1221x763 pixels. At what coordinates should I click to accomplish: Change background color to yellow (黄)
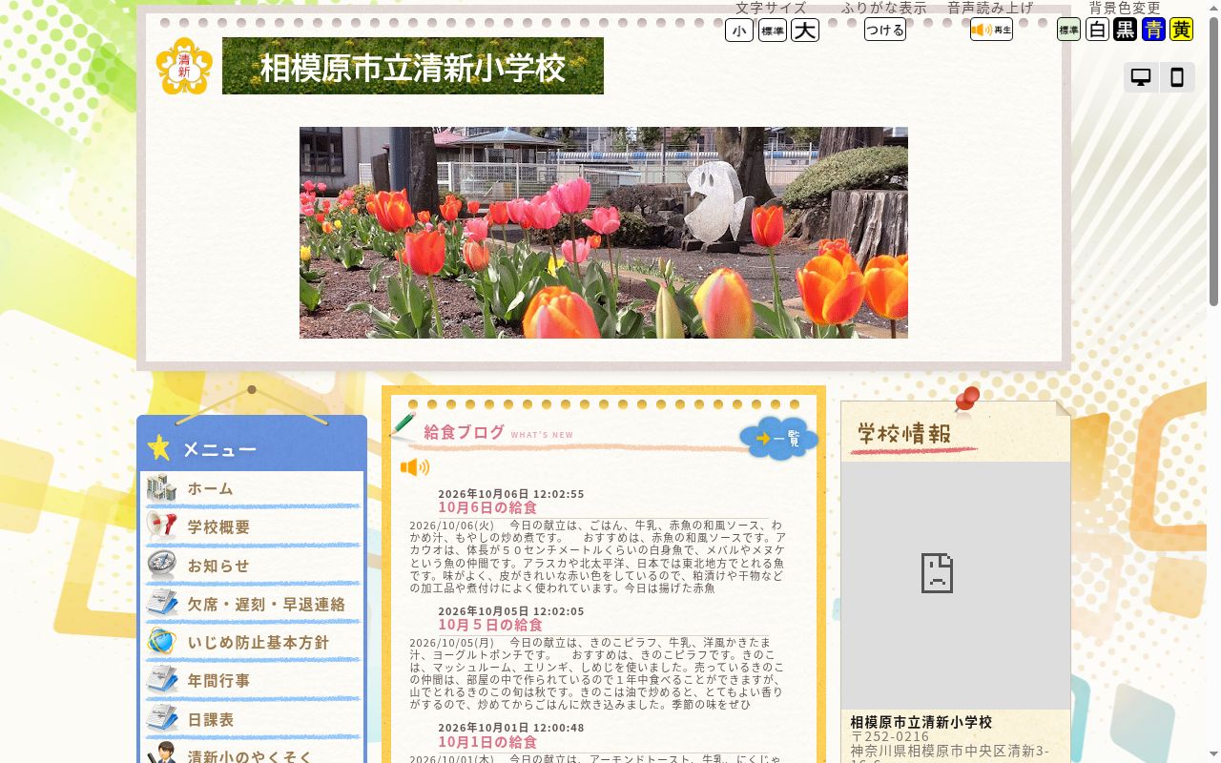[1181, 30]
